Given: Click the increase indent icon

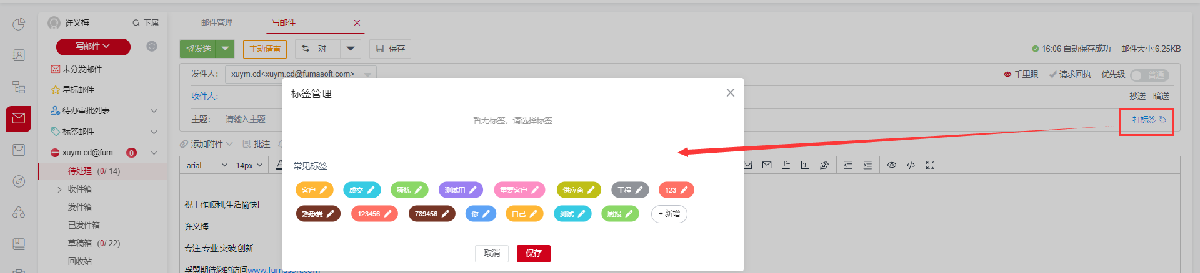Looking at the screenshot, I should pos(867,165).
